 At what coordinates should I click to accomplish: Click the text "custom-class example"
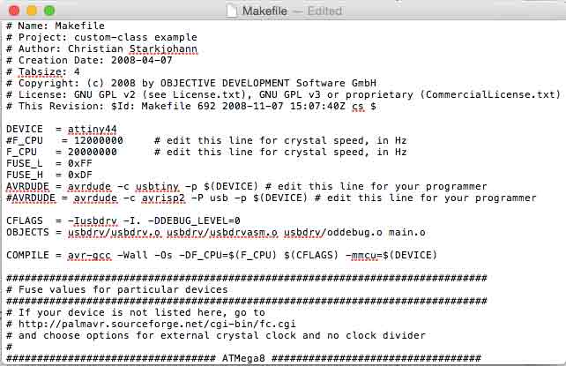[136, 38]
